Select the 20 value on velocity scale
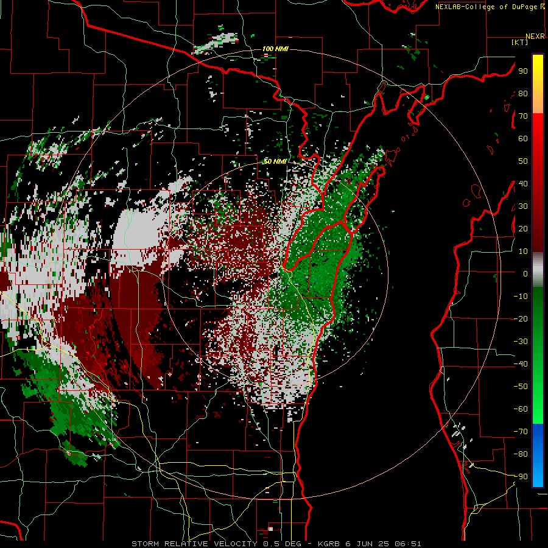Screen dimensions: 548x548 (523, 228)
